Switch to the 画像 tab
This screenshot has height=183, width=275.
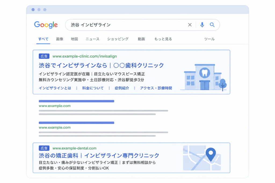[60, 39]
